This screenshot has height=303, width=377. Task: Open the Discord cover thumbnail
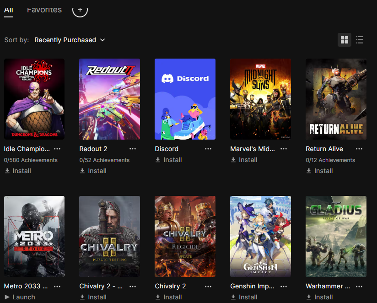(185, 99)
